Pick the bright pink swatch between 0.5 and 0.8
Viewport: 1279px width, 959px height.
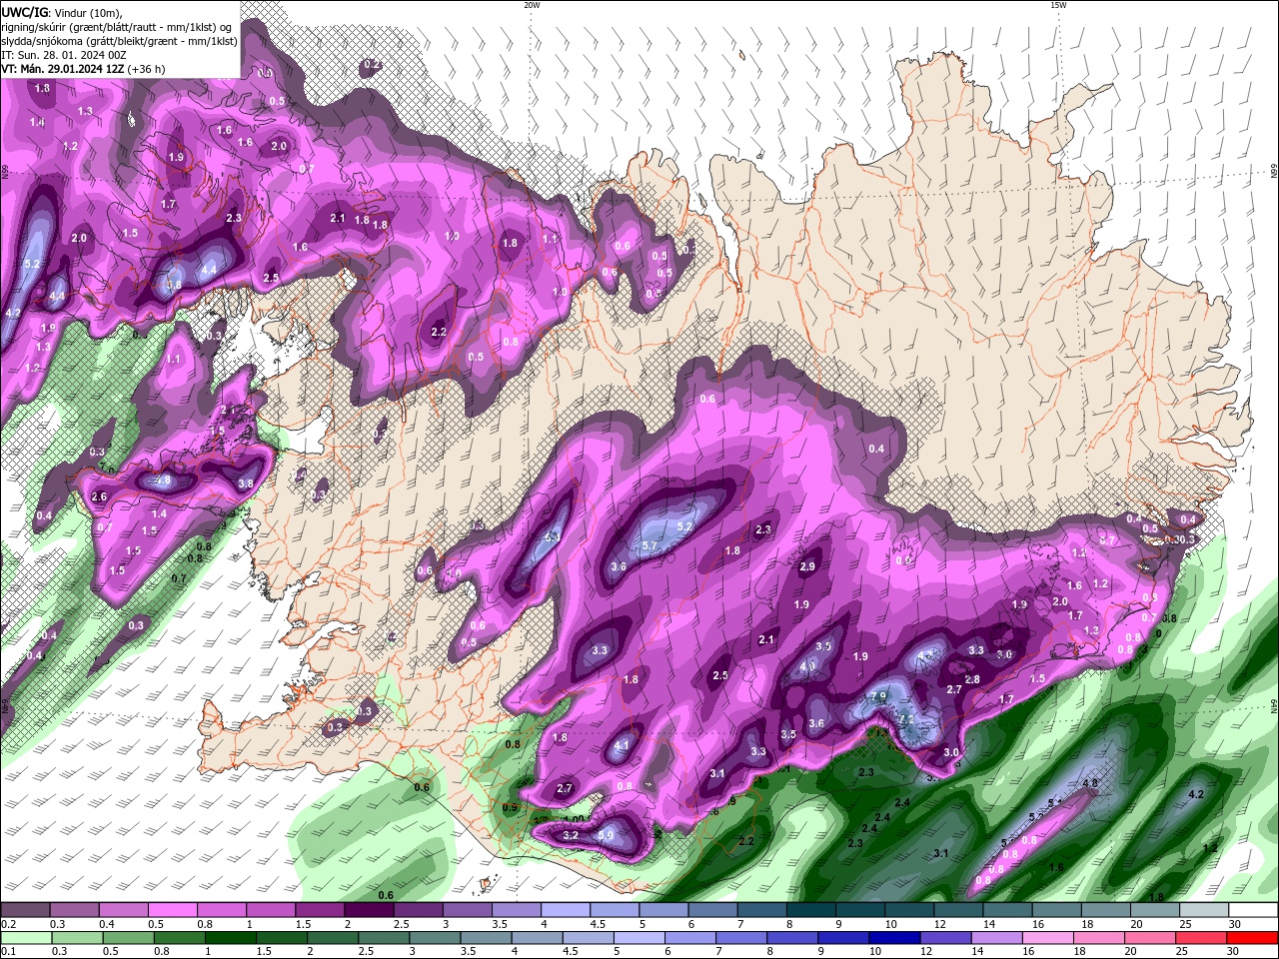click(172, 910)
